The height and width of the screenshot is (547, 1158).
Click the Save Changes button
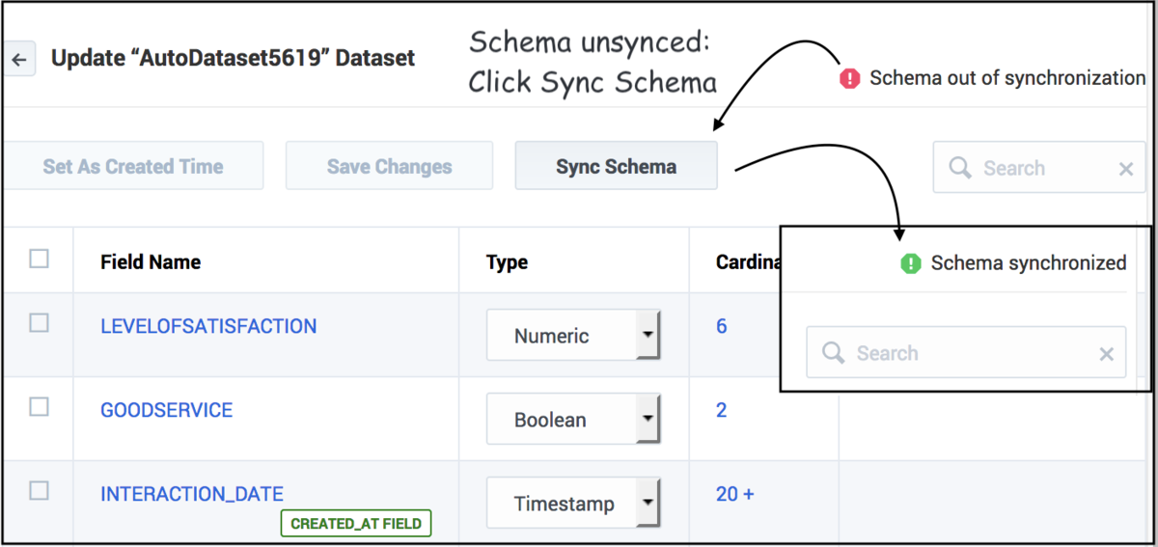coord(389,166)
